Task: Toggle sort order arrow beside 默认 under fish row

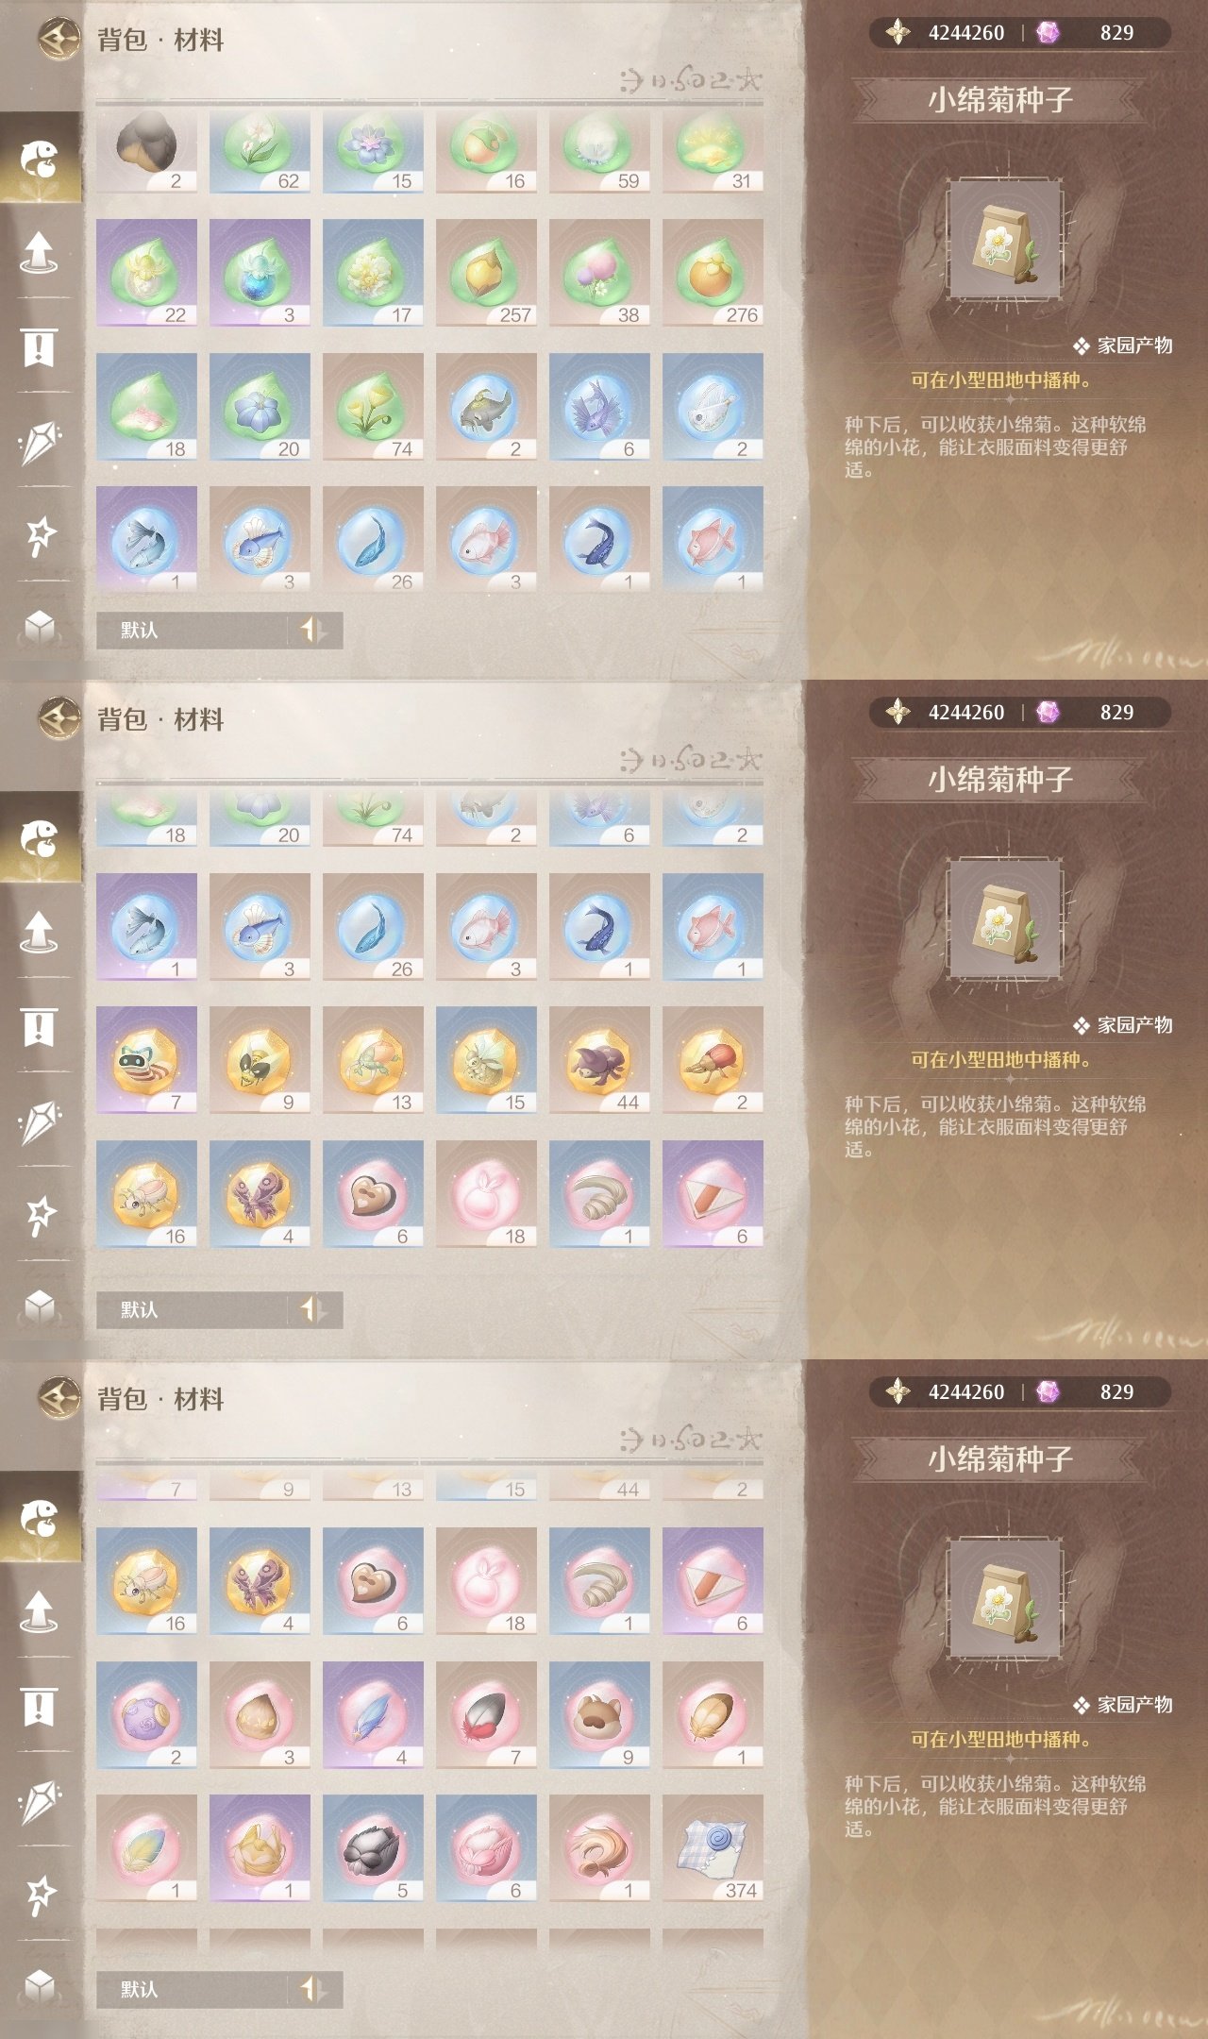Action: tap(312, 630)
